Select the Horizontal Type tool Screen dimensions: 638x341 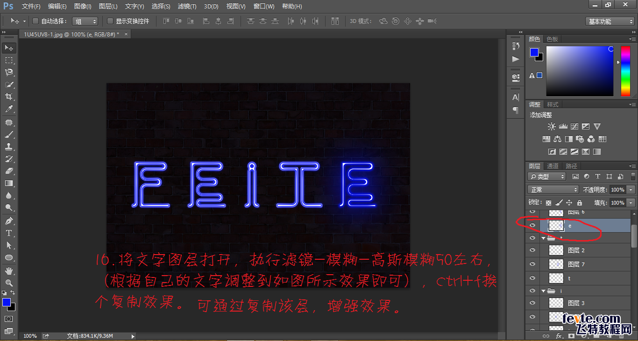point(9,233)
